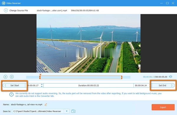
Task: Open the output folder via the folder icon
Action: pos(73,111)
